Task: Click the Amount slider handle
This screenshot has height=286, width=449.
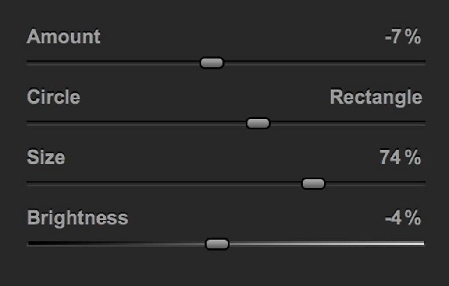Action: (212, 63)
